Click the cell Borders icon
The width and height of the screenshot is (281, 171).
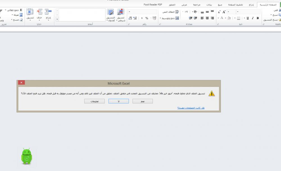tap(239, 18)
